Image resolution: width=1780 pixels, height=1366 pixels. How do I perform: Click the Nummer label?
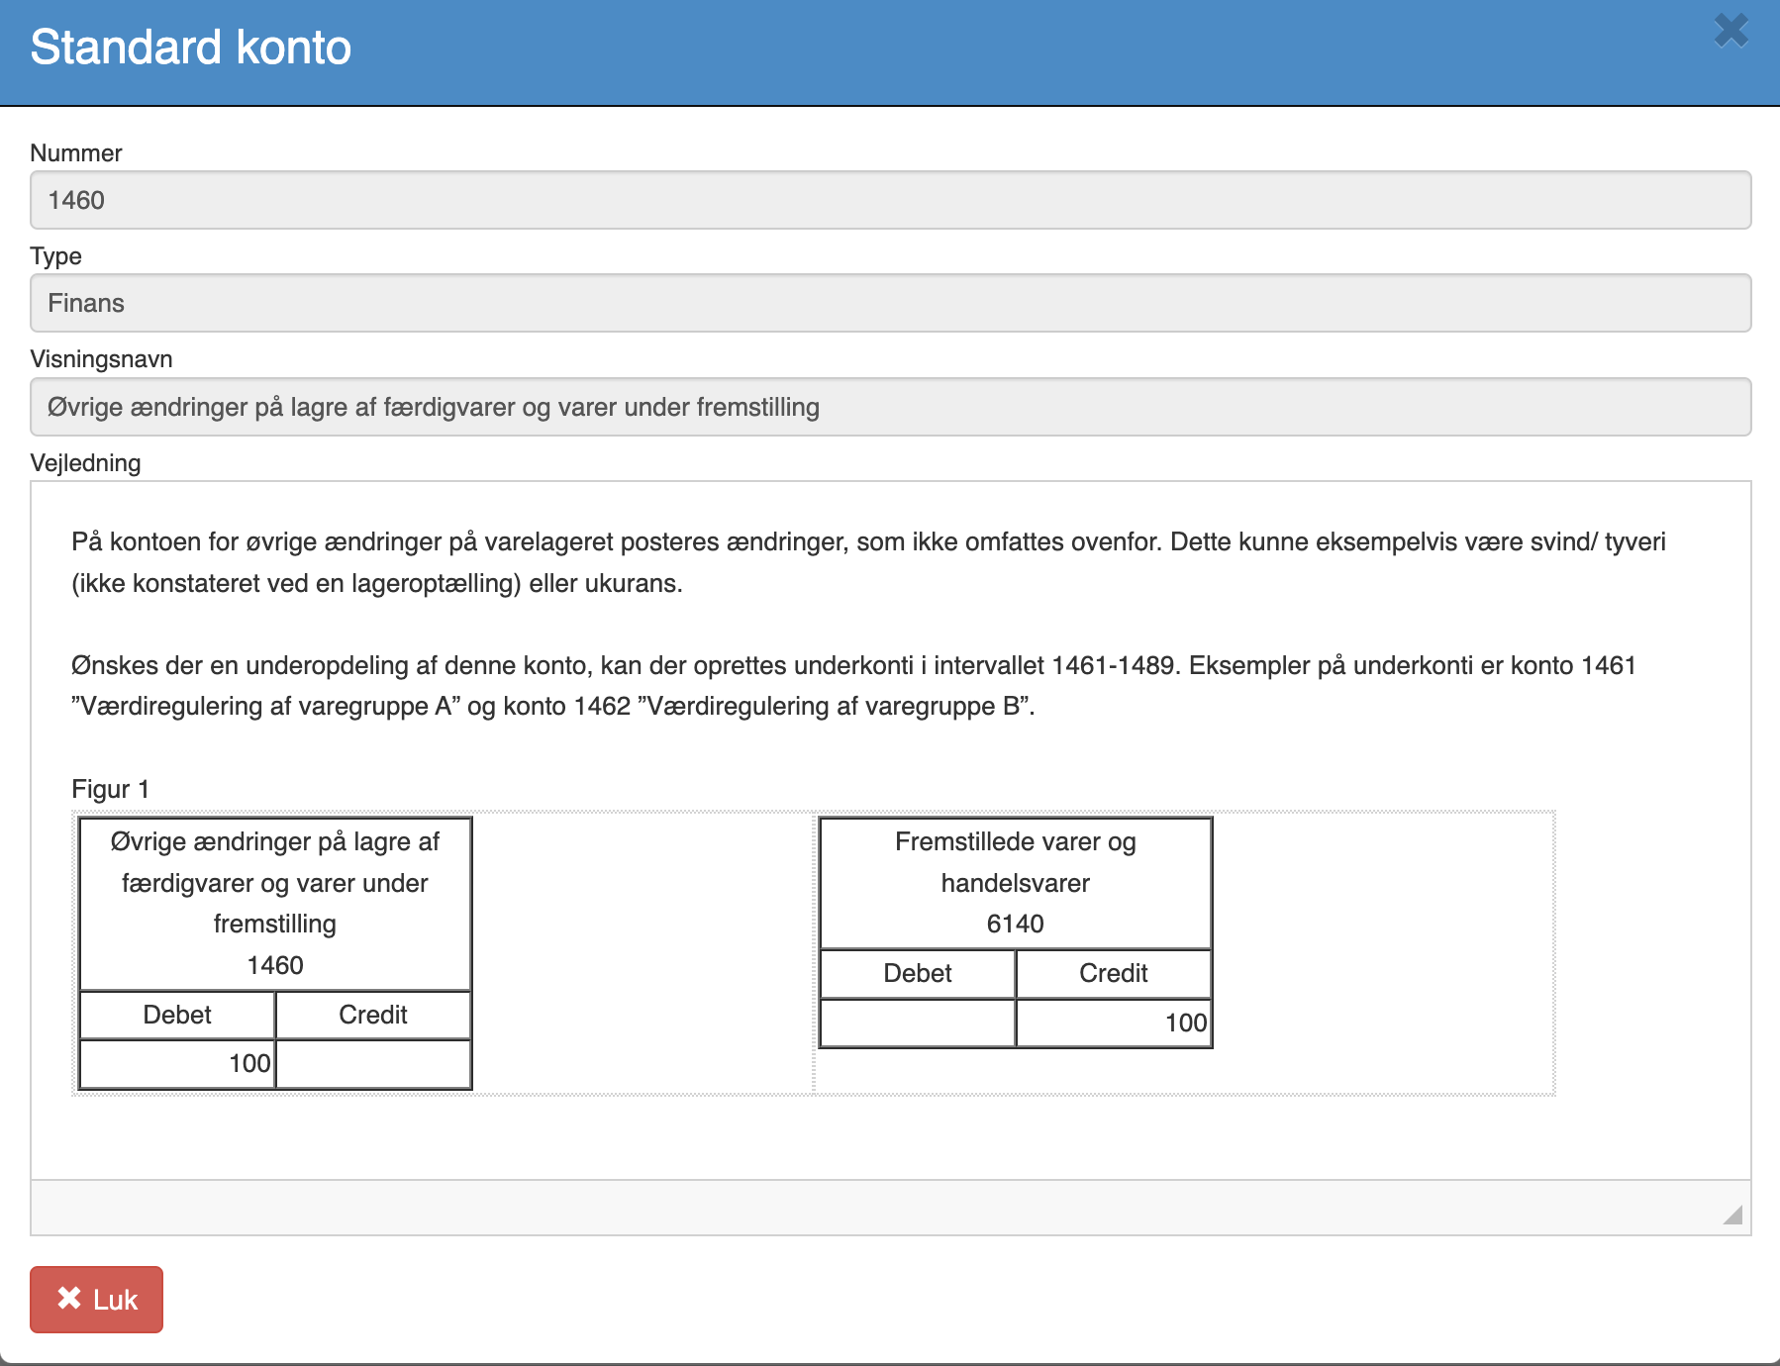coord(76,153)
